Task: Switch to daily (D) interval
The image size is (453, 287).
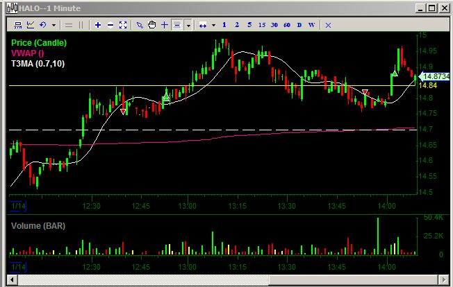Action: click(299, 25)
